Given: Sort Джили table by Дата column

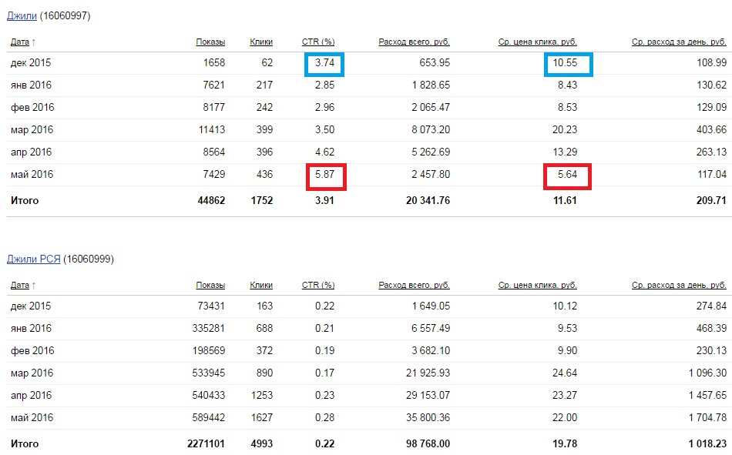Looking at the screenshot, I should click(x=20, y=42).
